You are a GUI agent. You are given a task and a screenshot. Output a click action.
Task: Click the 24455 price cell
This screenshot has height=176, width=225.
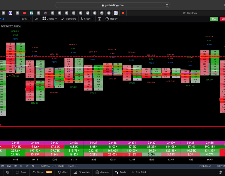pyautogui.click(x=210, y=143)
